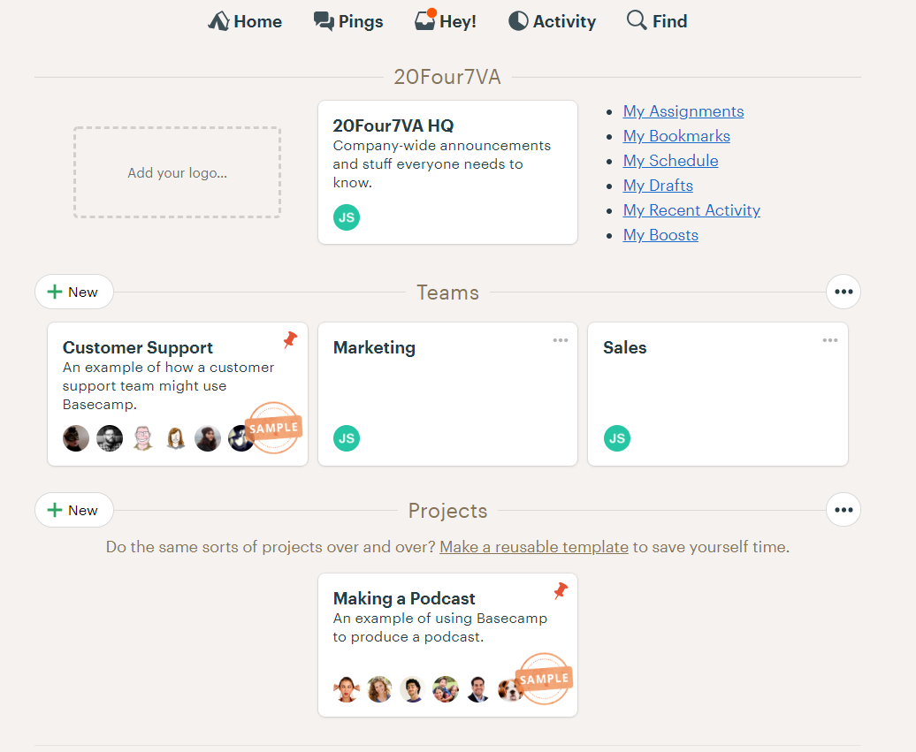Toggle pin on Making a Podcast card
Viewport: 916px width, 752px height.
[560, 590]
